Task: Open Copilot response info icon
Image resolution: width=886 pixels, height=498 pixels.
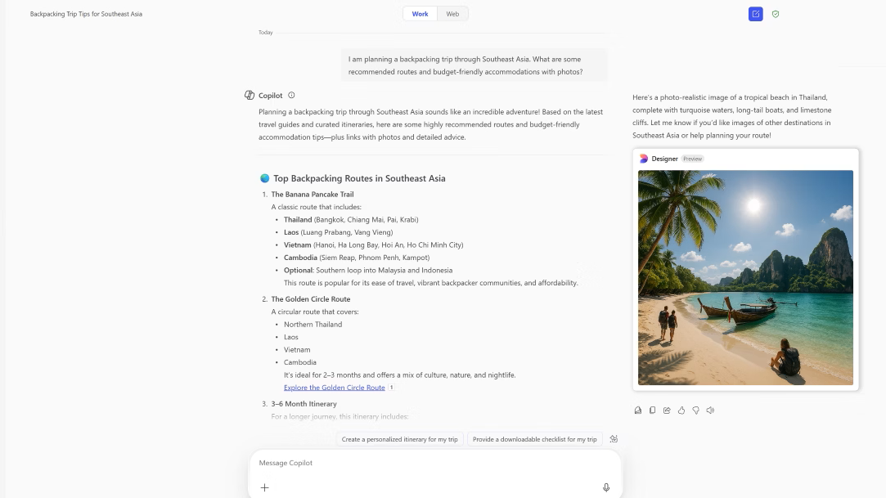Action: coord(291,96)
